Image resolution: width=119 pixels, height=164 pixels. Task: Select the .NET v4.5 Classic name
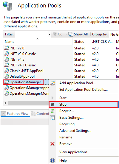(x=23, y=65)
